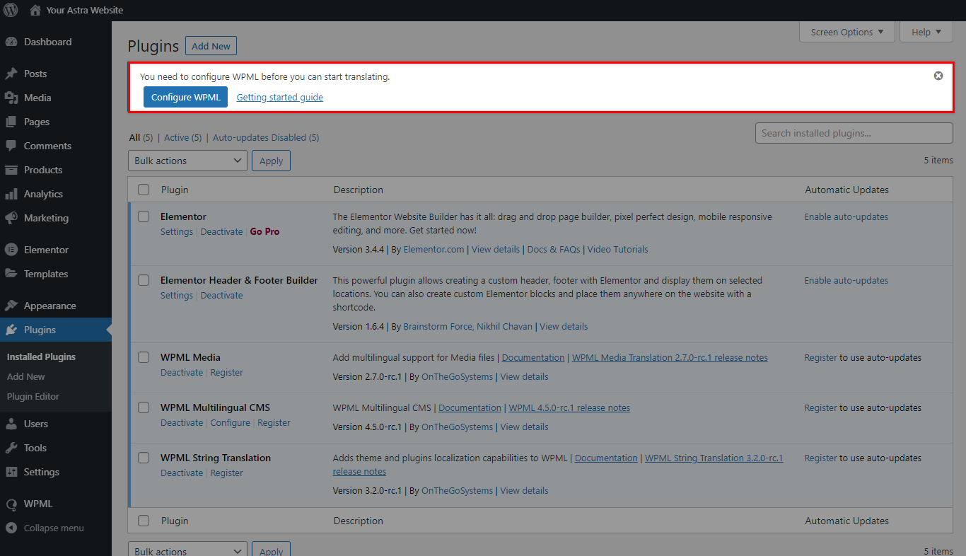Image resolution: width=966 pixels, height=556 pixels.
Task: Click the Configure WPML button
Action: point(185,97)
